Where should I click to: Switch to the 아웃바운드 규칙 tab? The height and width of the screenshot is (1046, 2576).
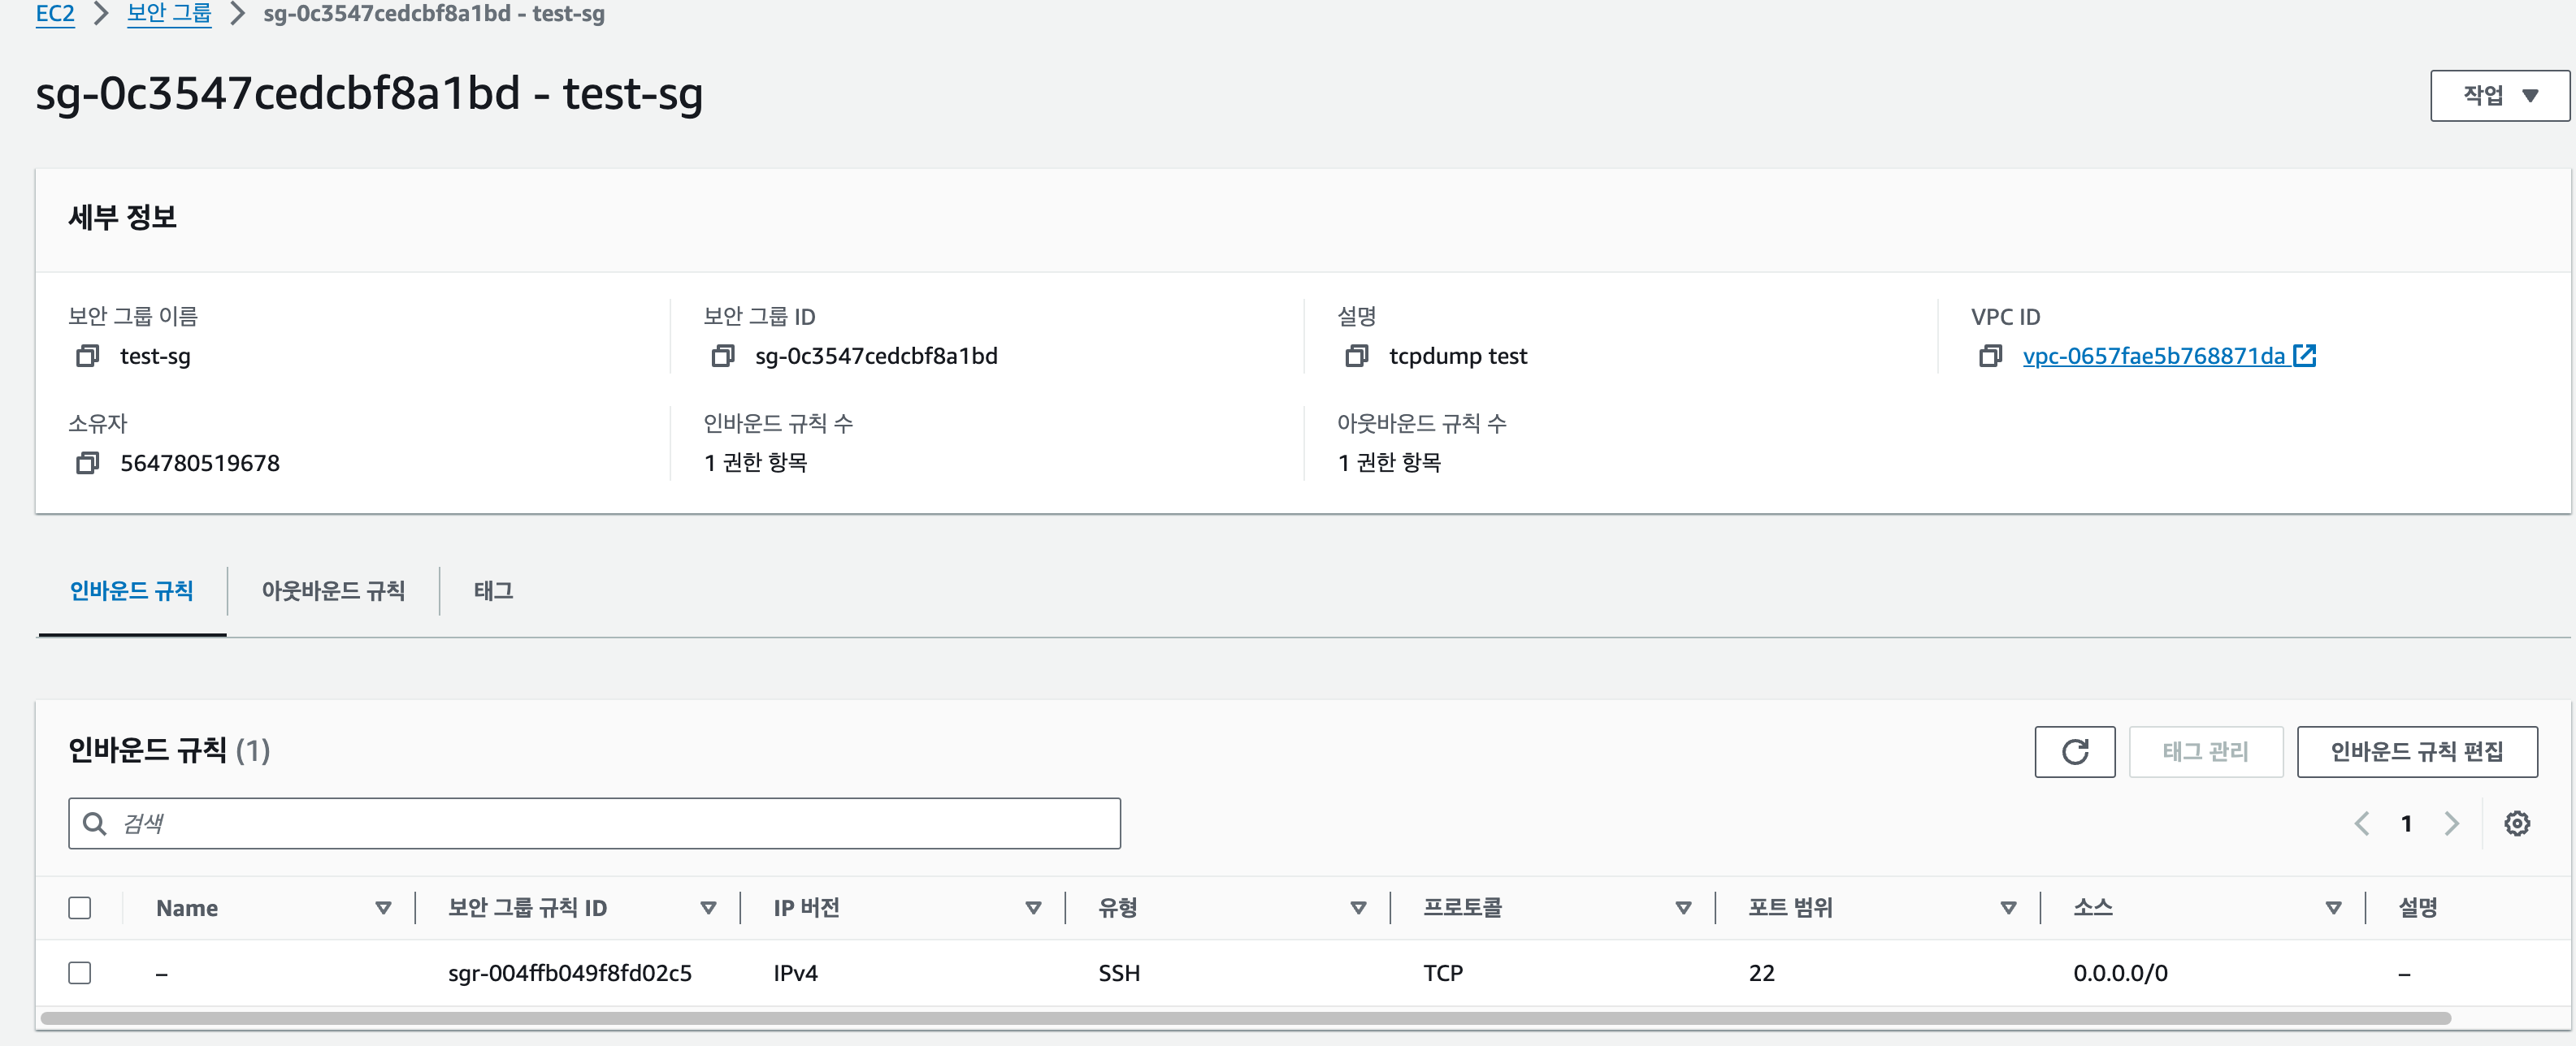333,590
